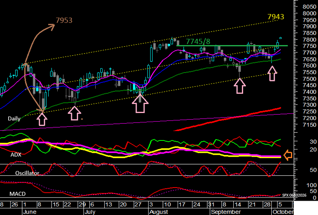
Task: Click the 13 date label in July
Action: [108, 204]
